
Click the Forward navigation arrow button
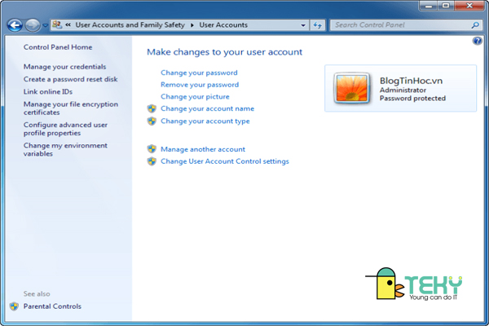(33, 25)
